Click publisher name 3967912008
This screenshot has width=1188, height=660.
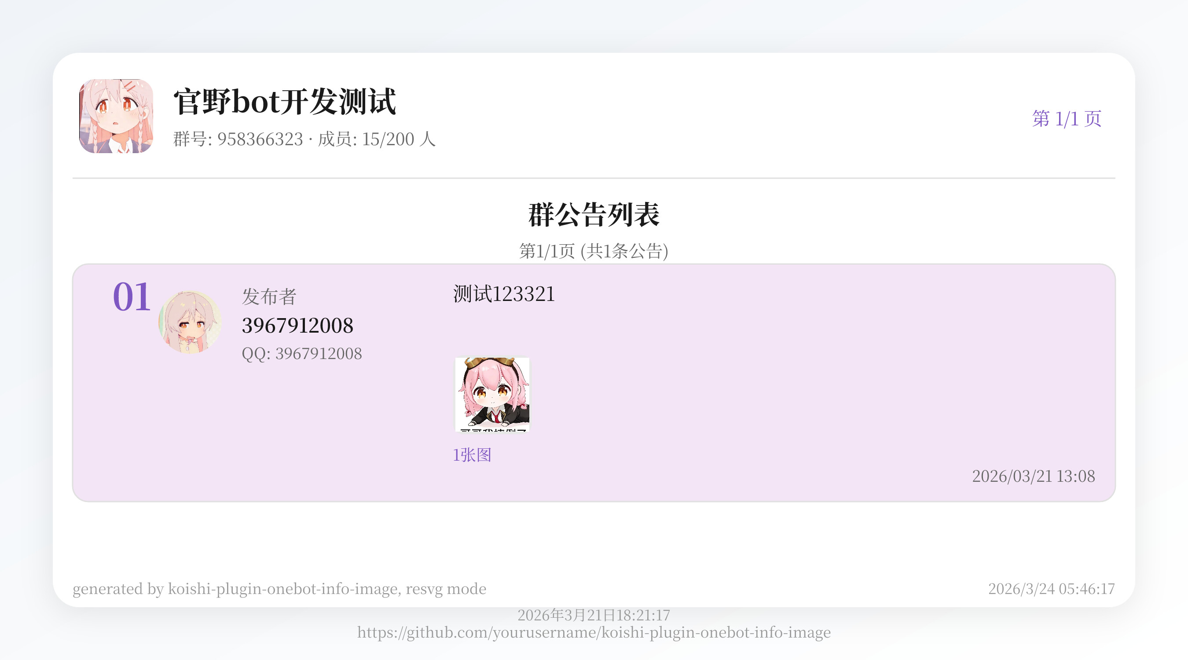pos(297,326)
